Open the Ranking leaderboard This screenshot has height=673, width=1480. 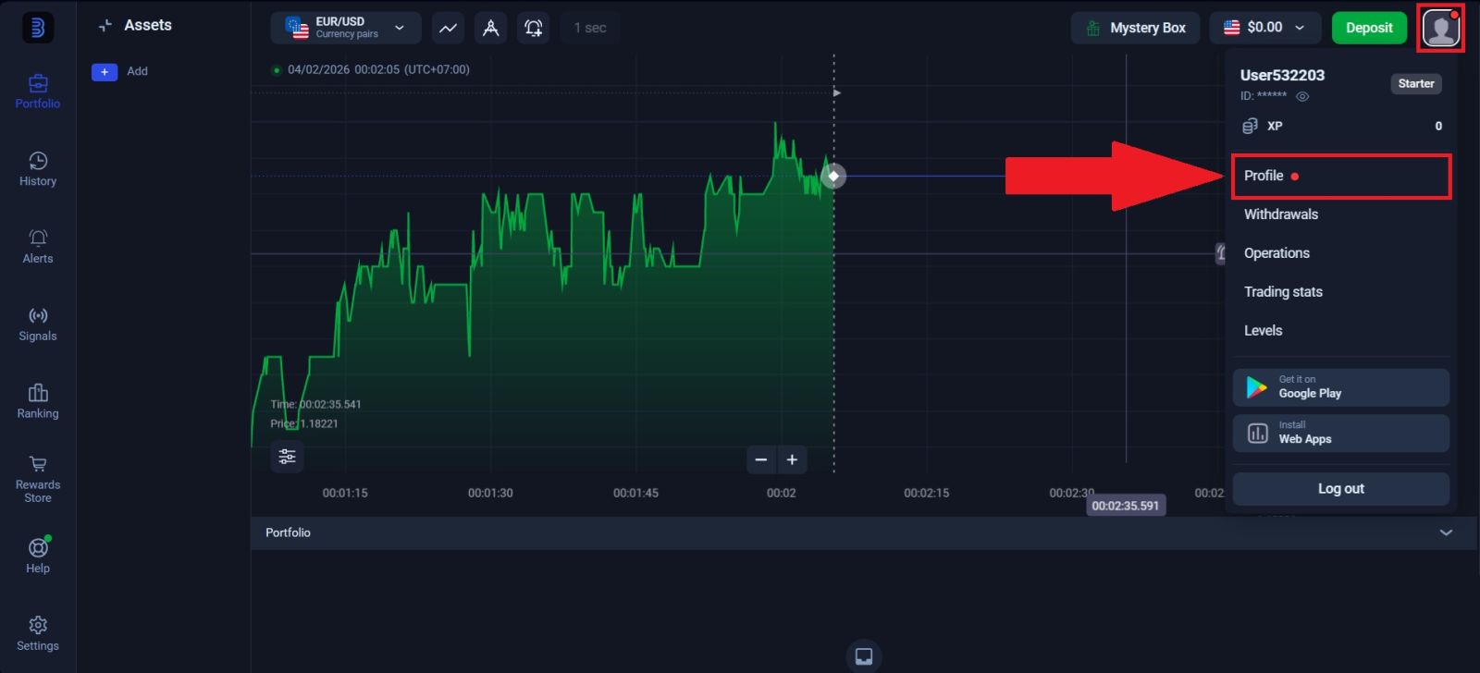coord(38,401)
